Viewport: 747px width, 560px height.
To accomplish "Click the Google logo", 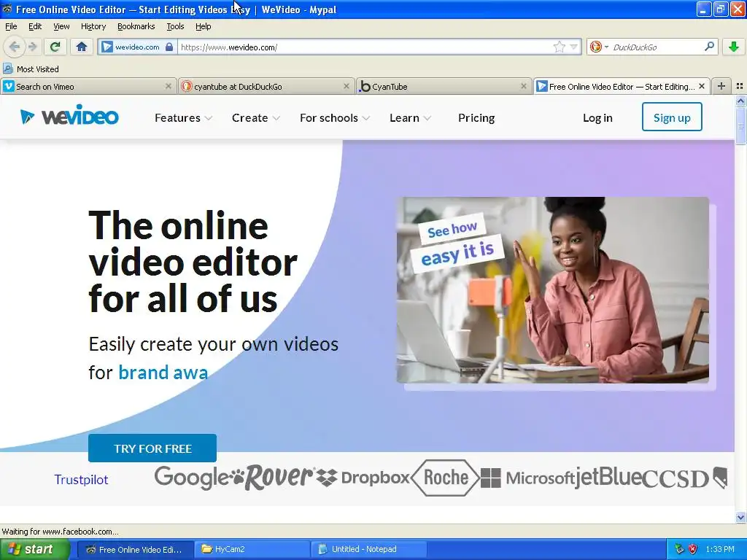I will coord(192,477).
